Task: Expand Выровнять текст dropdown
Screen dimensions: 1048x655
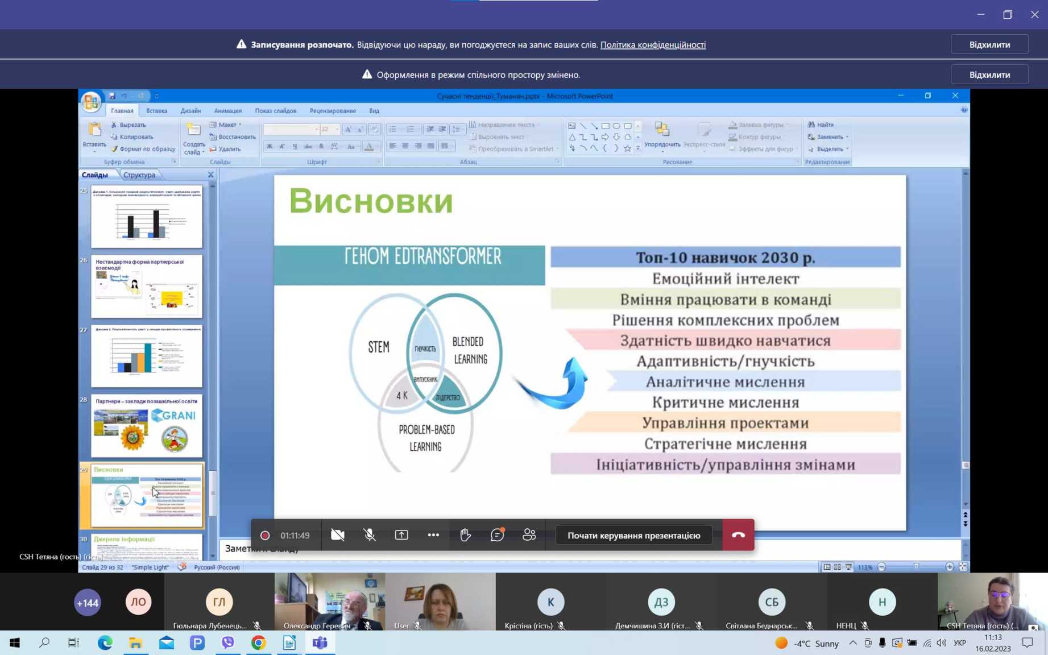Action: tap(500, 136)
